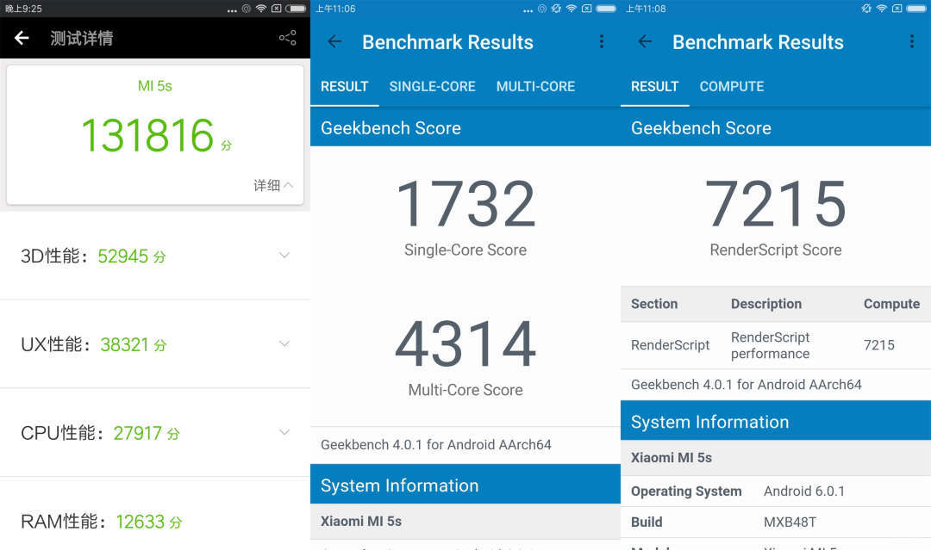Tap Geekbench 4.0.1 version line below 4314

point(436,444)
